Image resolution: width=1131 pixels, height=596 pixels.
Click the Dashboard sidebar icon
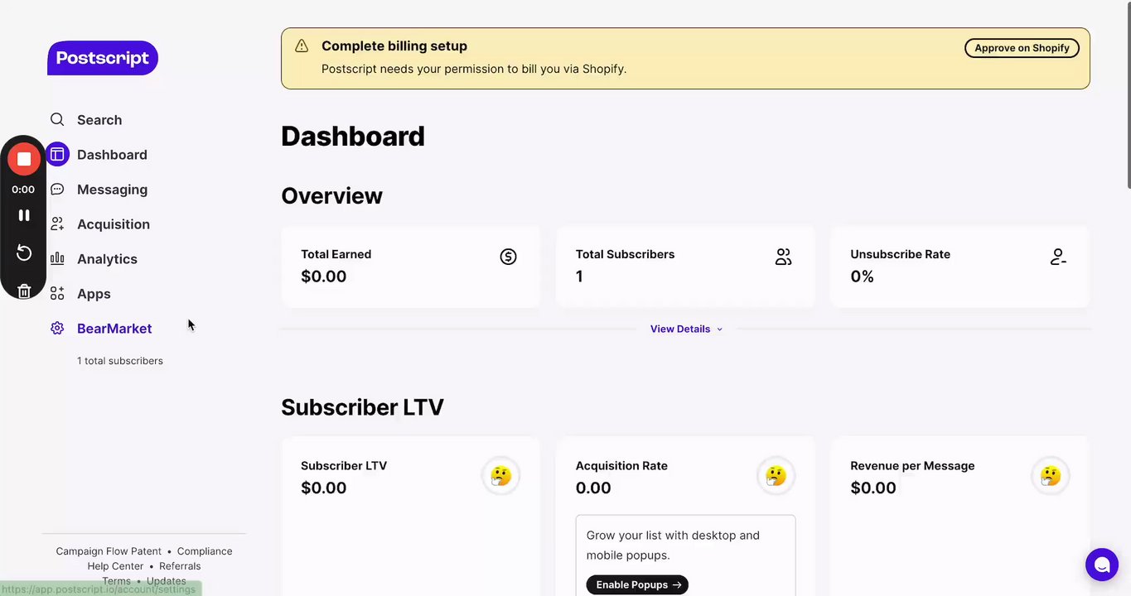click(57, 155)
